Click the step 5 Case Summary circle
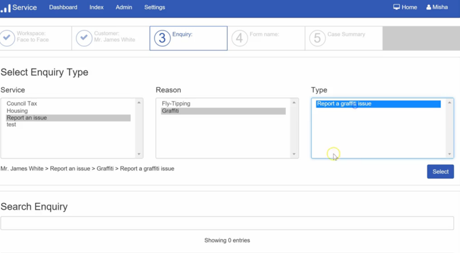The width and height of the screenshot is (460, 253). click(317, 38)
